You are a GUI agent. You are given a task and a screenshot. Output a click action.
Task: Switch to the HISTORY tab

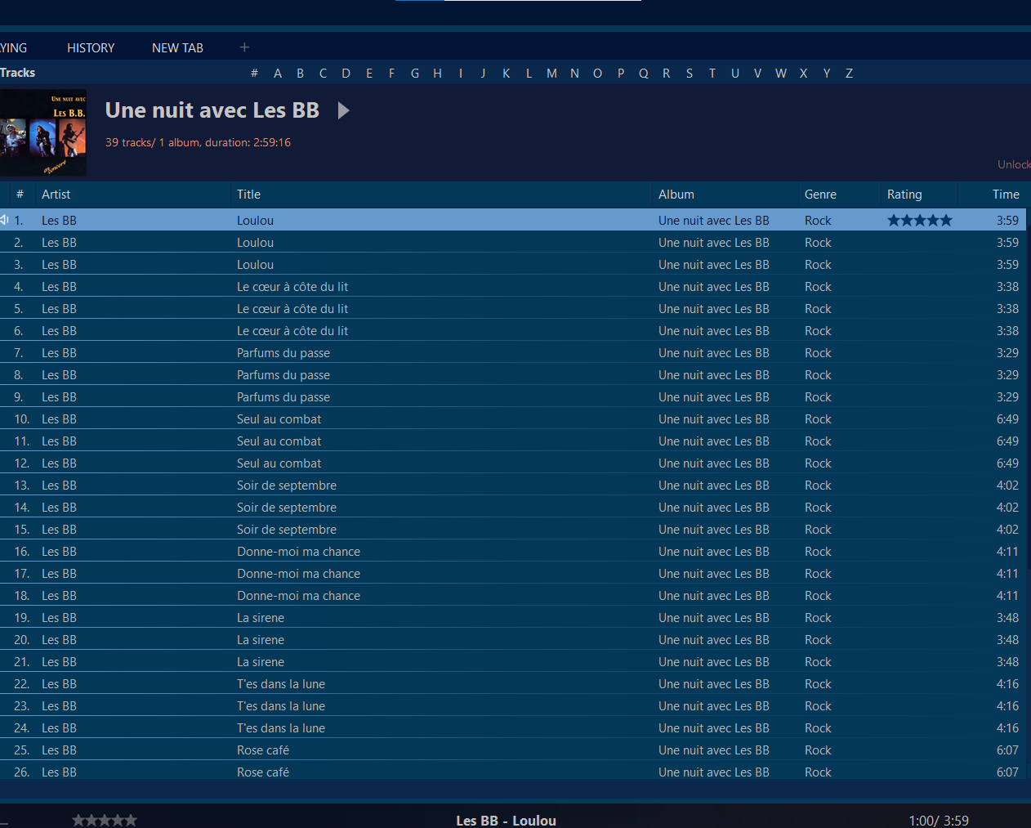pyautogui.click(x=91, y=48)
